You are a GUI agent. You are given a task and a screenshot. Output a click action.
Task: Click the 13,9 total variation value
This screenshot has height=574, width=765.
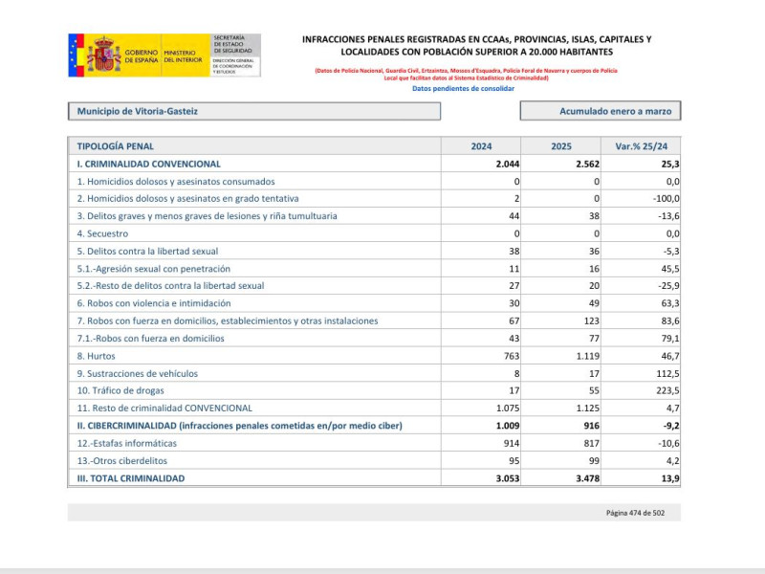coord(670,479)
